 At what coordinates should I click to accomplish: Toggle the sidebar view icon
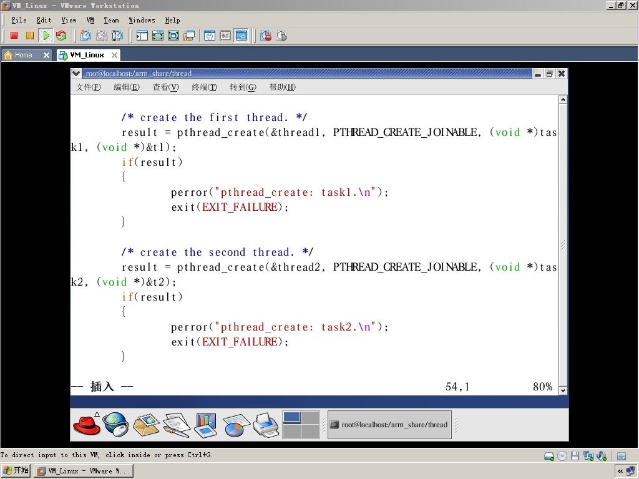(142, 36)
